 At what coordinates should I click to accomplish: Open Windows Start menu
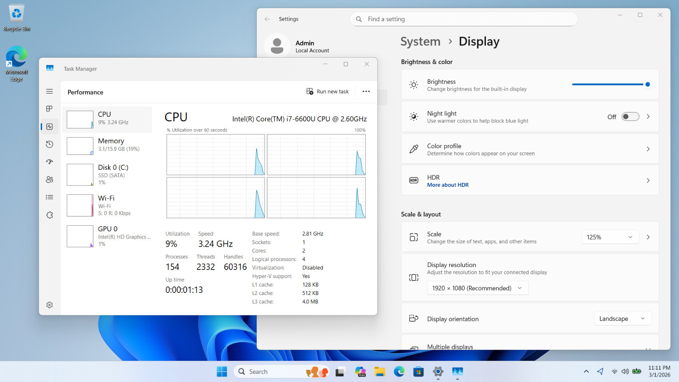(222, 372)
